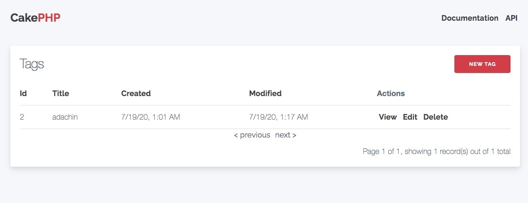The height and width of the screenshot is (203, 528).
Task: Click the modified date 1:17 AM cell
Action: click(278, 117)
